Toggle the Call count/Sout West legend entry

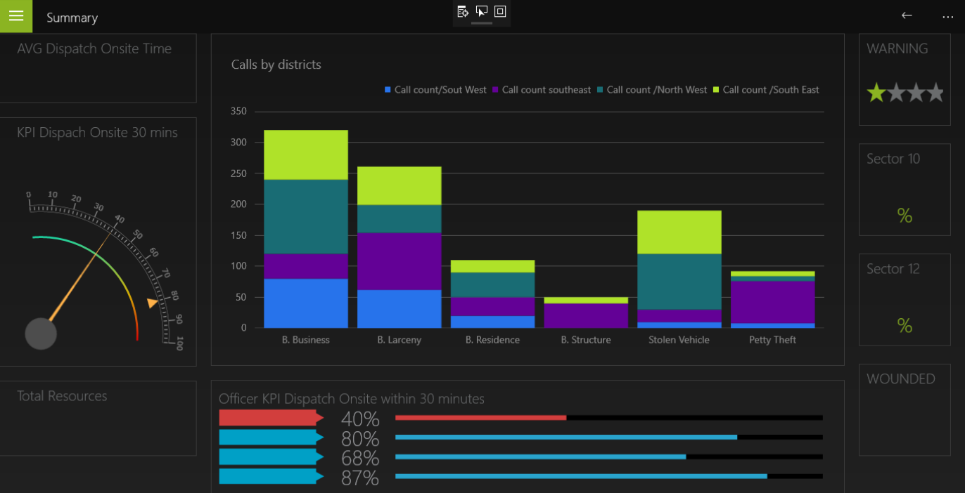coord(435,90)
